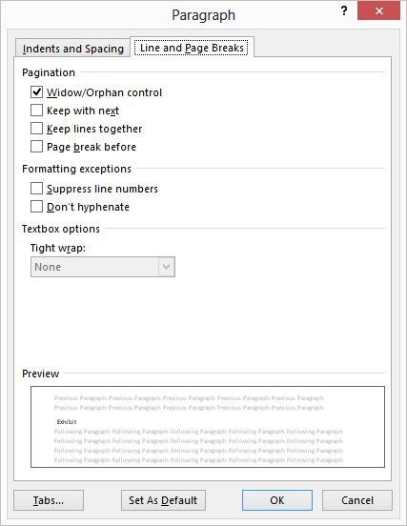Image resolution: width=407 pixels, height=526 pixels.
Task: Click the Exhibit sample text in preview
Action: tap(67, 422)
